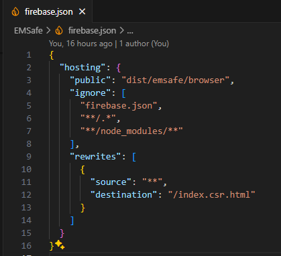Open EMSafe folder in breadcrumb
Screen dimensions: 281x256
pyautogui.click(x=28, y=31)
